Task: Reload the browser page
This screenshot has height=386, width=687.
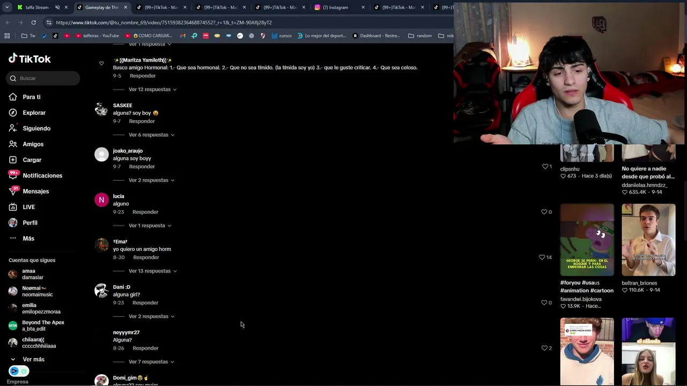Action: click(33, 23)
